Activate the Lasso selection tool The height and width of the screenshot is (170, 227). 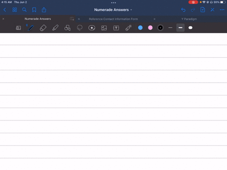[79, 28]
